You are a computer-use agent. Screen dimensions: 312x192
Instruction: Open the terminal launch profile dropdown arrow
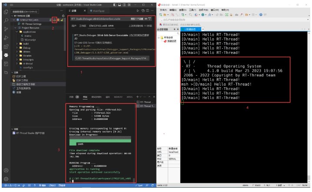[x=141, y=97]
